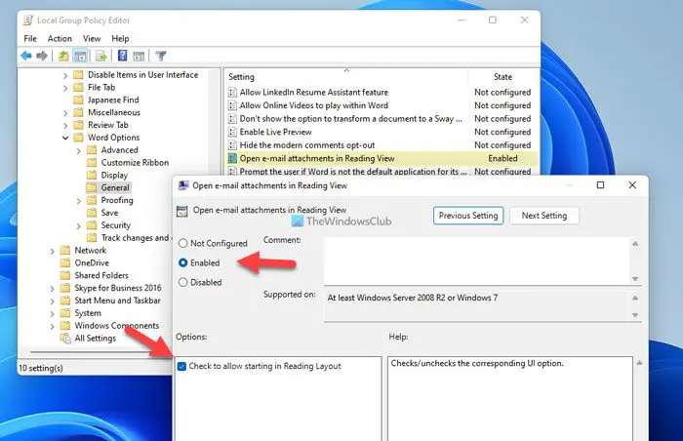Click the Up one level folder icon
The height and width of the screenshot is (441, 683).
[63, 56]
